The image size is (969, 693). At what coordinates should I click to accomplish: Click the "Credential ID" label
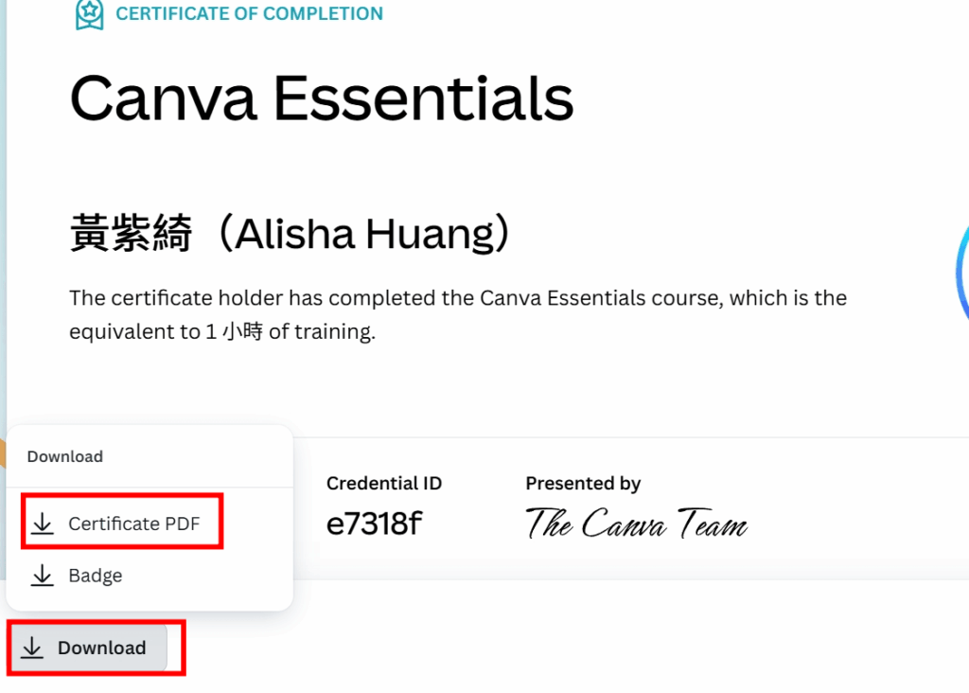[383, 484]
